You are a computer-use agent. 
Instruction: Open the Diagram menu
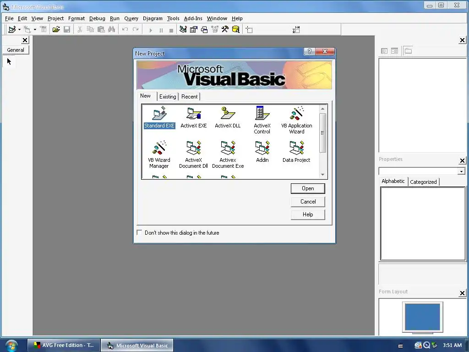tap(153, 18)
